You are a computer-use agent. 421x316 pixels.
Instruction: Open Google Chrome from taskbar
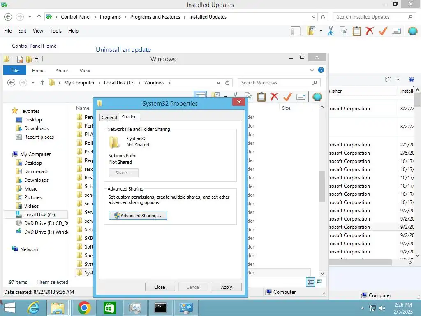(x=84, y=308)
